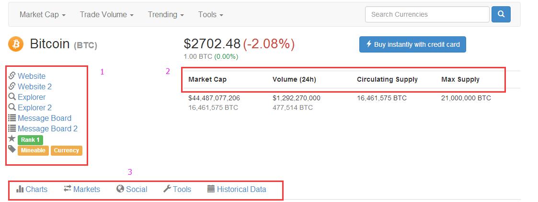538x202 pixels.
Task: Open the Historical Data tab
Action: (x=237, y=189)
